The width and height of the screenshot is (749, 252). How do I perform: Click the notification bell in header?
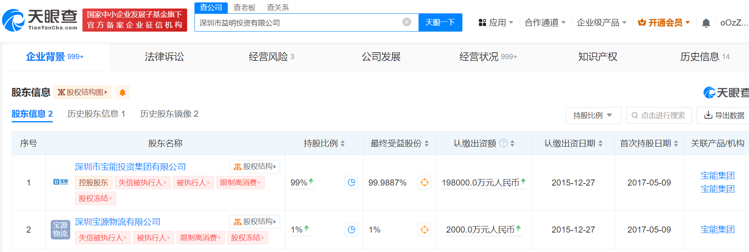[x=706, y=23]
